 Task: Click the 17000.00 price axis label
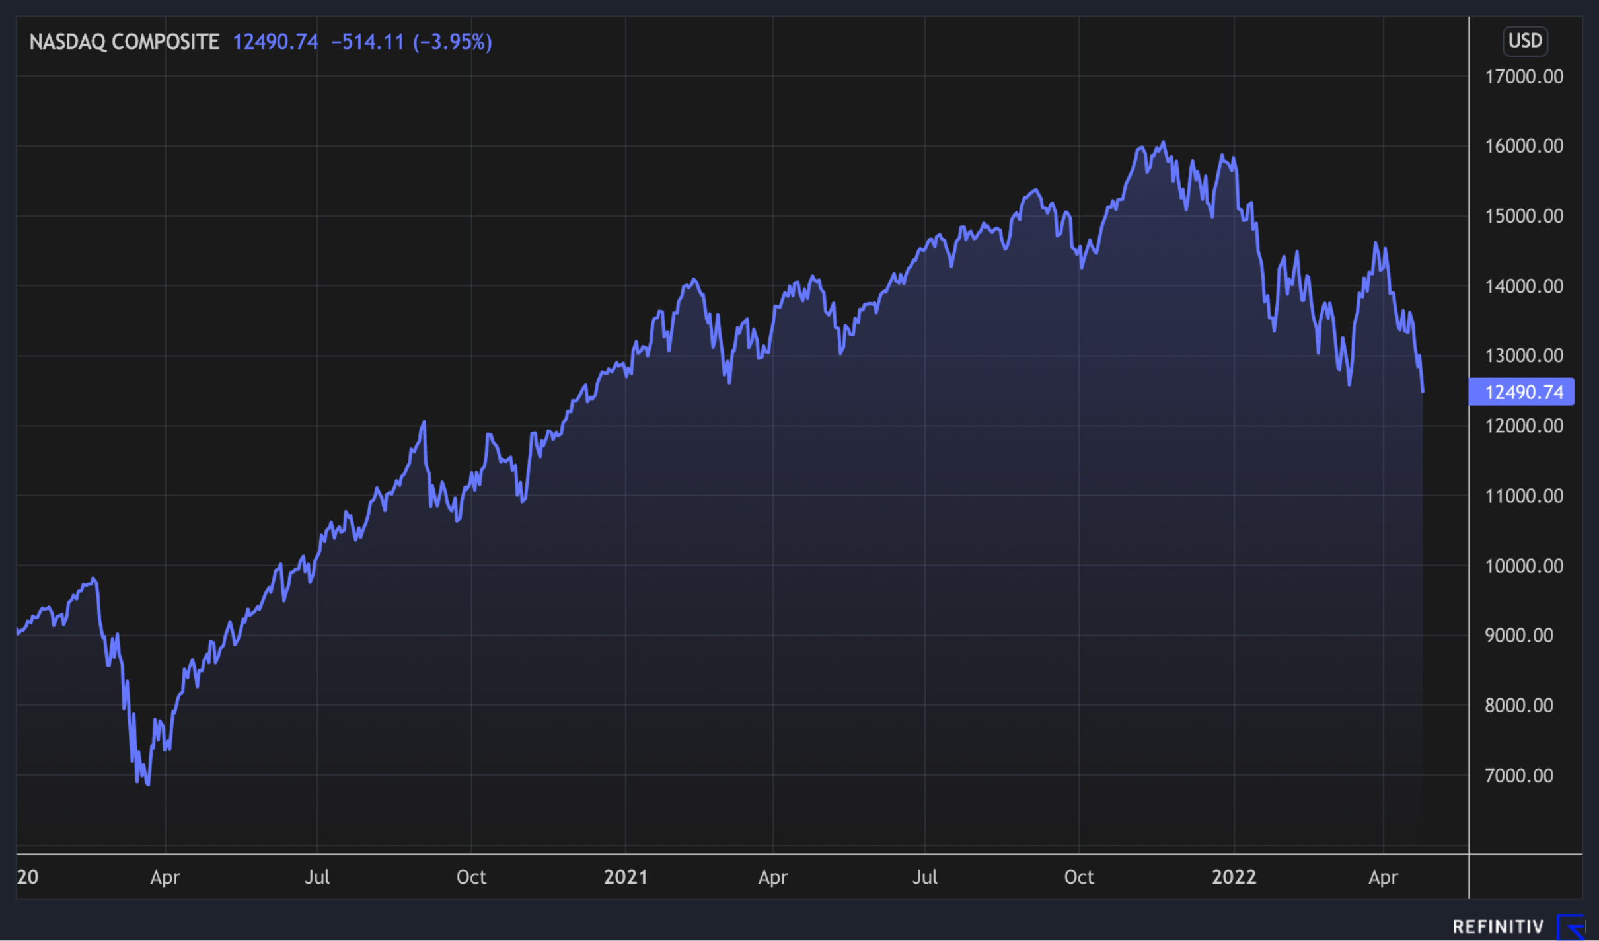point(1524,77)
